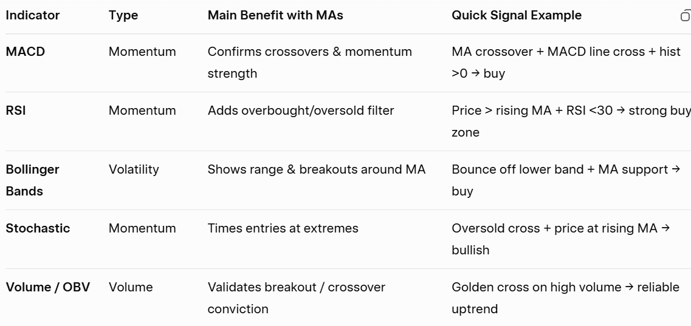The width and height of the screenshot is (691, 326).
Task: Click the Volatility type cell
Action: 134,169
